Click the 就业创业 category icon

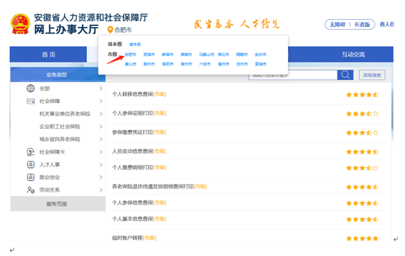[x=30, y=178]
